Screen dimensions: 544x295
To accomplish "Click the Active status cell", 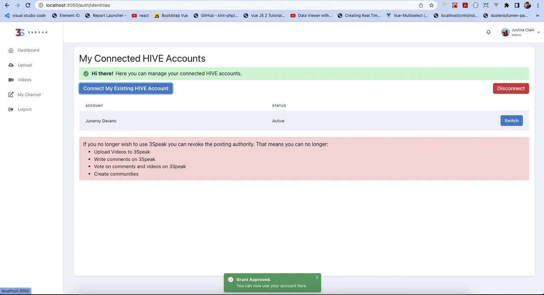I will [x=278, y=121].
